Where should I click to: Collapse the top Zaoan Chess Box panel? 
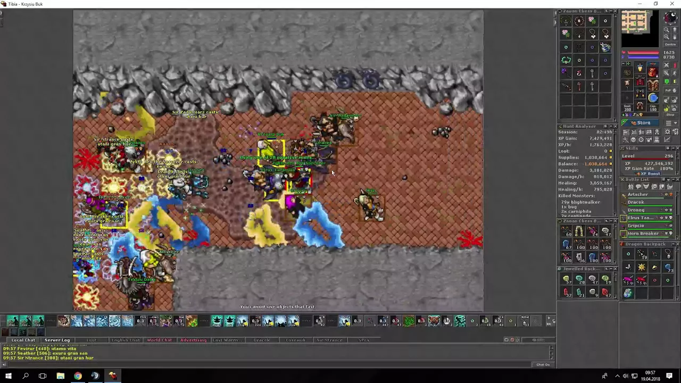[x=611, y=11]
